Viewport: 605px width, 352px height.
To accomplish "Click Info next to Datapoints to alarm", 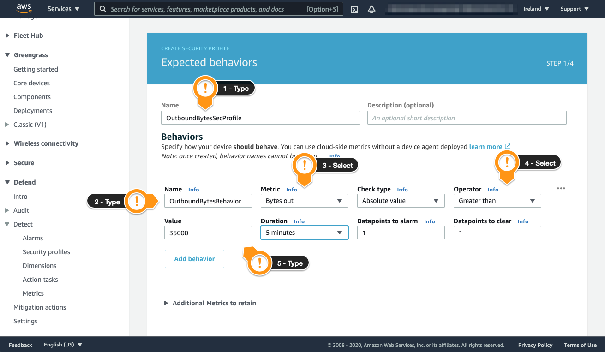I will coord(429,221).
